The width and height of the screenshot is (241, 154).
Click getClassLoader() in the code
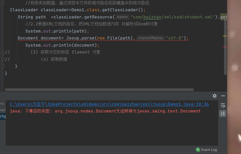click(x=122, y=10)
